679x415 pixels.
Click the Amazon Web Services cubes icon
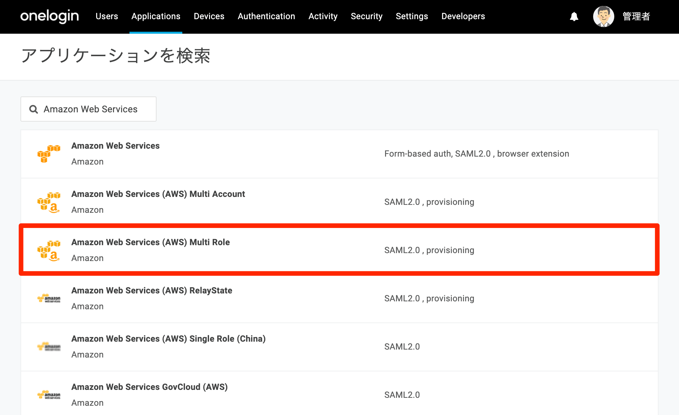coord(49,154)
